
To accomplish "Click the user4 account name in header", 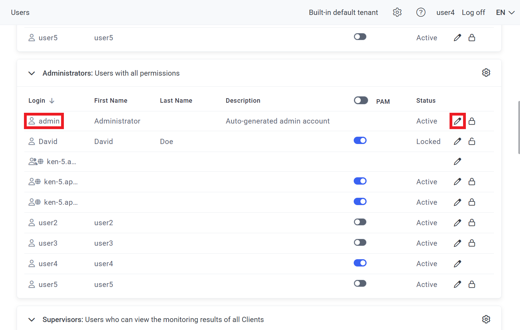I will click(445, 12).
